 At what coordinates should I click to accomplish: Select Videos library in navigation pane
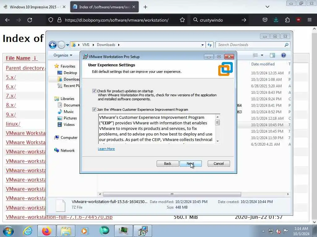click(69, 125)
